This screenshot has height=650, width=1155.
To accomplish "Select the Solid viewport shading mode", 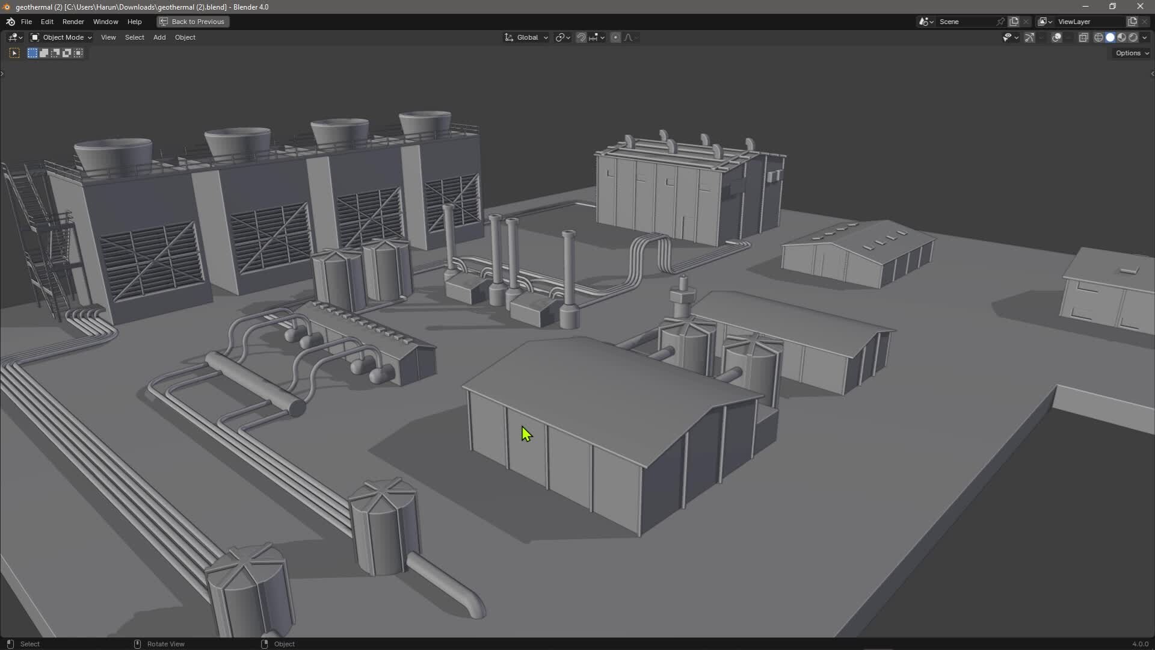I will pos(1110,37).
